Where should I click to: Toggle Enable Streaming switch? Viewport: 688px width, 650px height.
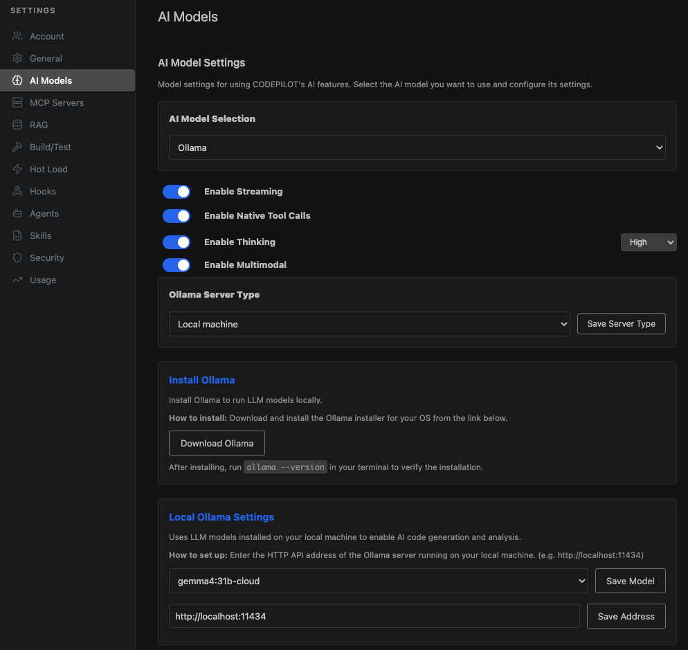click(x=176, y=192)
